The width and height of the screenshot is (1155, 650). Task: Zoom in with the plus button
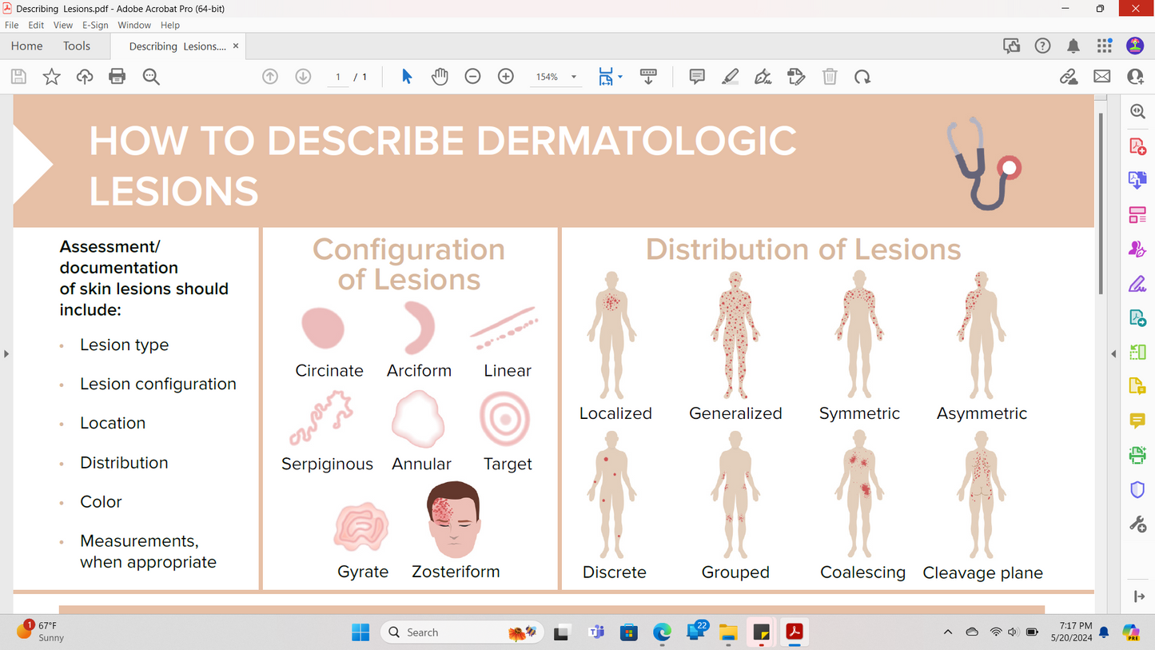[x=506, y=77]
